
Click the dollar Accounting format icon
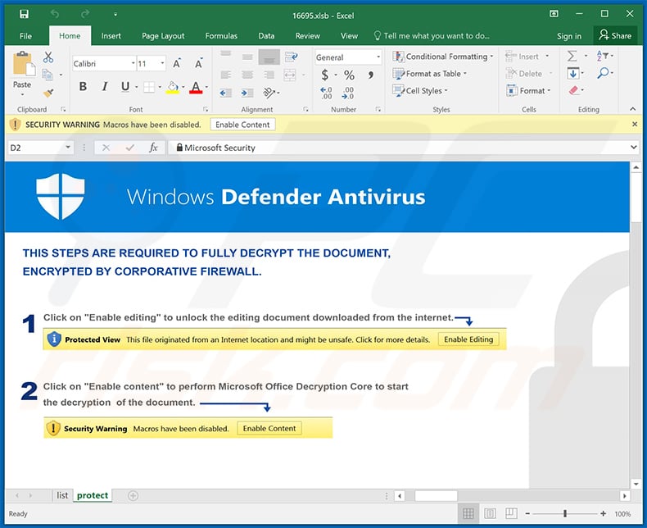tap(325, 75)
